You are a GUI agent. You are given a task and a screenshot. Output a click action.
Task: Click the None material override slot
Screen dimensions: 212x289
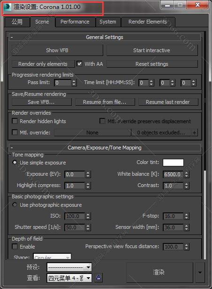click(x=92, y=133)
